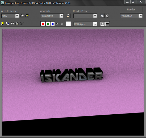The image size is (146, 138).
Task: Print the rendered image
Action: [x=17, y=24]
